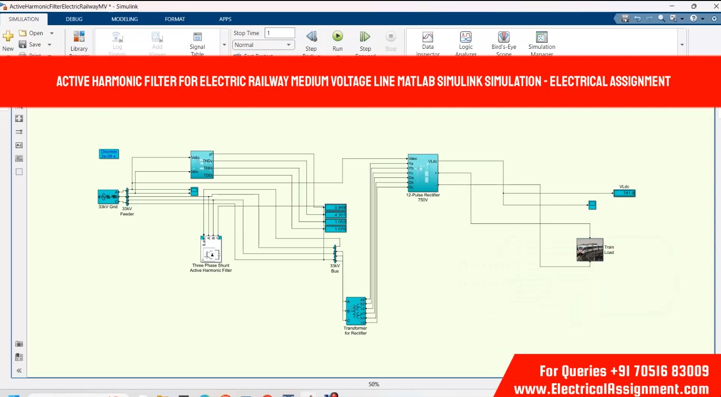The image size is (721, 397).
Task: Click the New model icon
Action: point(8,36)
